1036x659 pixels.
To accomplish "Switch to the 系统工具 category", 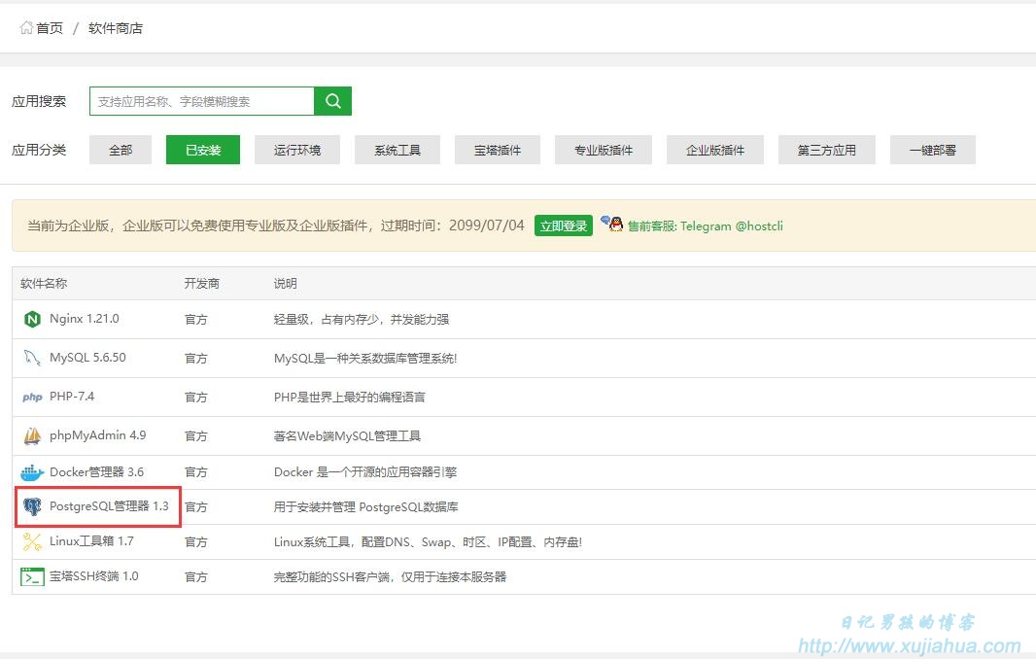I will coord(397,150).
